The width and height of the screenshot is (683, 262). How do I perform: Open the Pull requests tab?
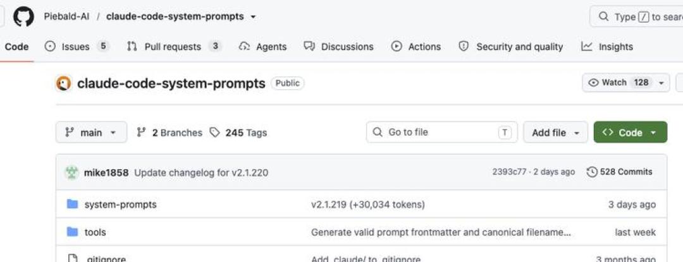click(x=175, y=47)
